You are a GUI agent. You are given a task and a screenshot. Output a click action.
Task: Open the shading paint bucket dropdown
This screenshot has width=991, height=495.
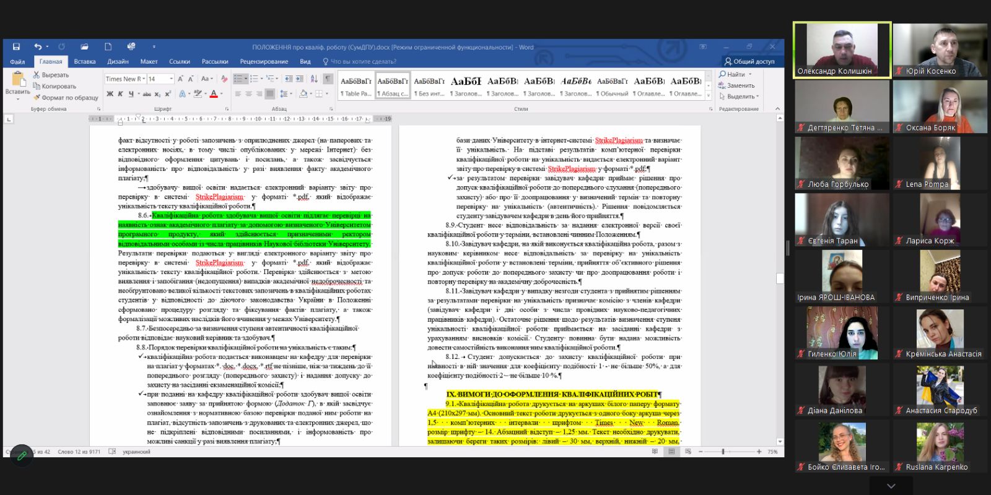click(310, 94)
